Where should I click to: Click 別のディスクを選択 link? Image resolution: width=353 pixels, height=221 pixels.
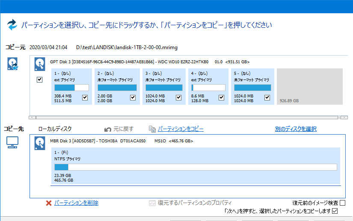click(x=296, y=129)
